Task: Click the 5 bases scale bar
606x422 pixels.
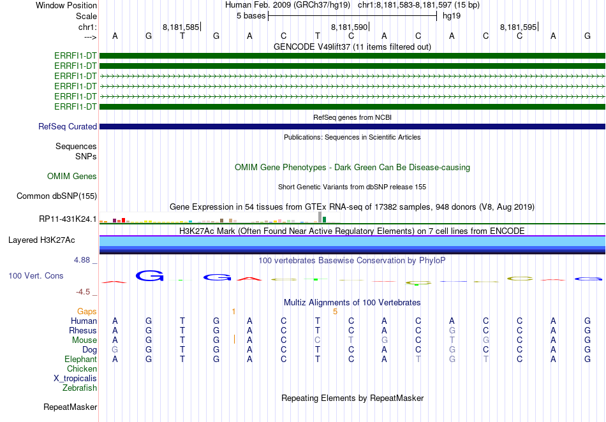Action: tap(353, 16)
